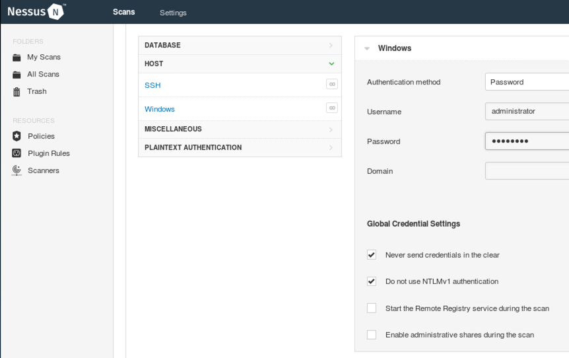
Task: Open the Authentication method dropdown
Action: (x=527, y=82)
